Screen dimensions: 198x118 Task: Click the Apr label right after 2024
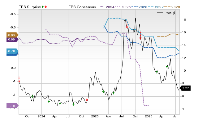55,116
